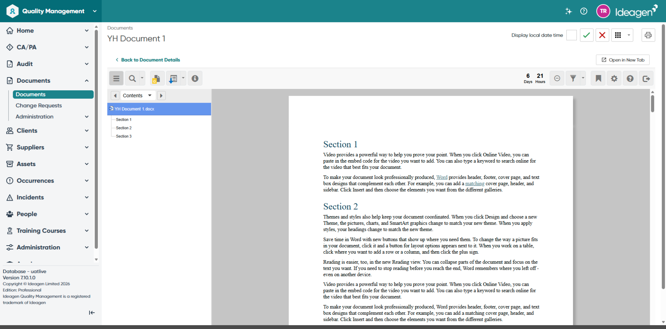The height and width of the screenshot is (329, 666).
Task: Click the exit viewer icon
Action: click(646, 79)
